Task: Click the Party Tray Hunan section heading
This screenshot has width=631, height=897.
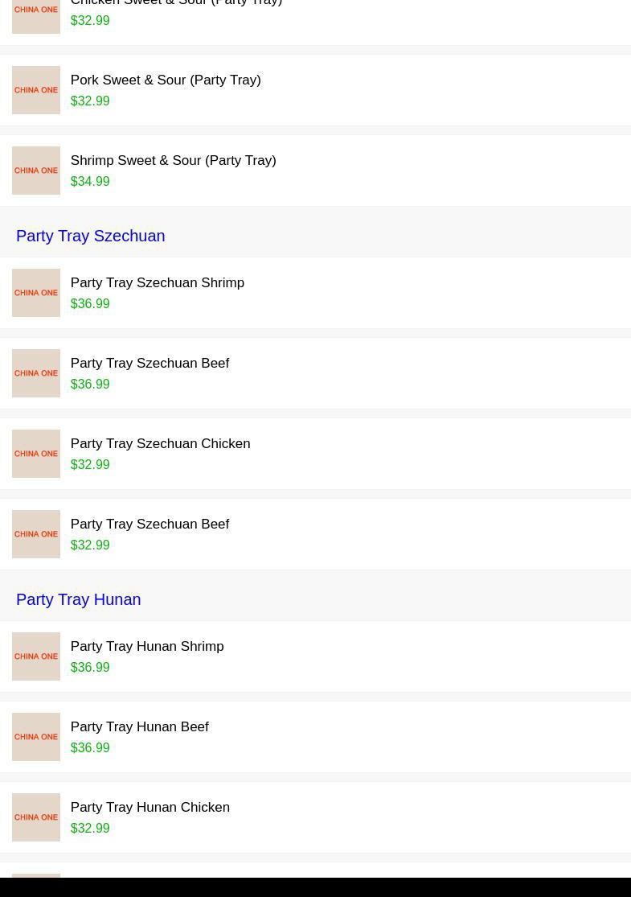Action: point(78,599)
